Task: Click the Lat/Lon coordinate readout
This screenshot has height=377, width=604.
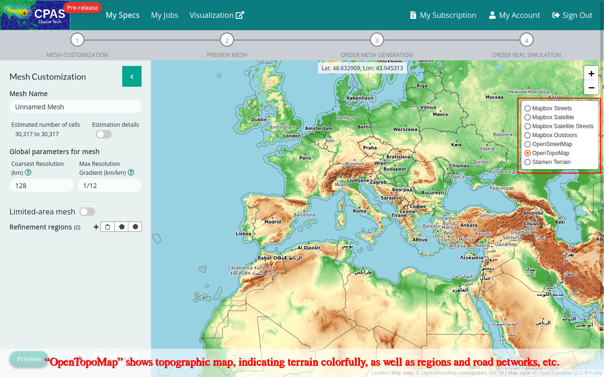Action: point(362,68)
